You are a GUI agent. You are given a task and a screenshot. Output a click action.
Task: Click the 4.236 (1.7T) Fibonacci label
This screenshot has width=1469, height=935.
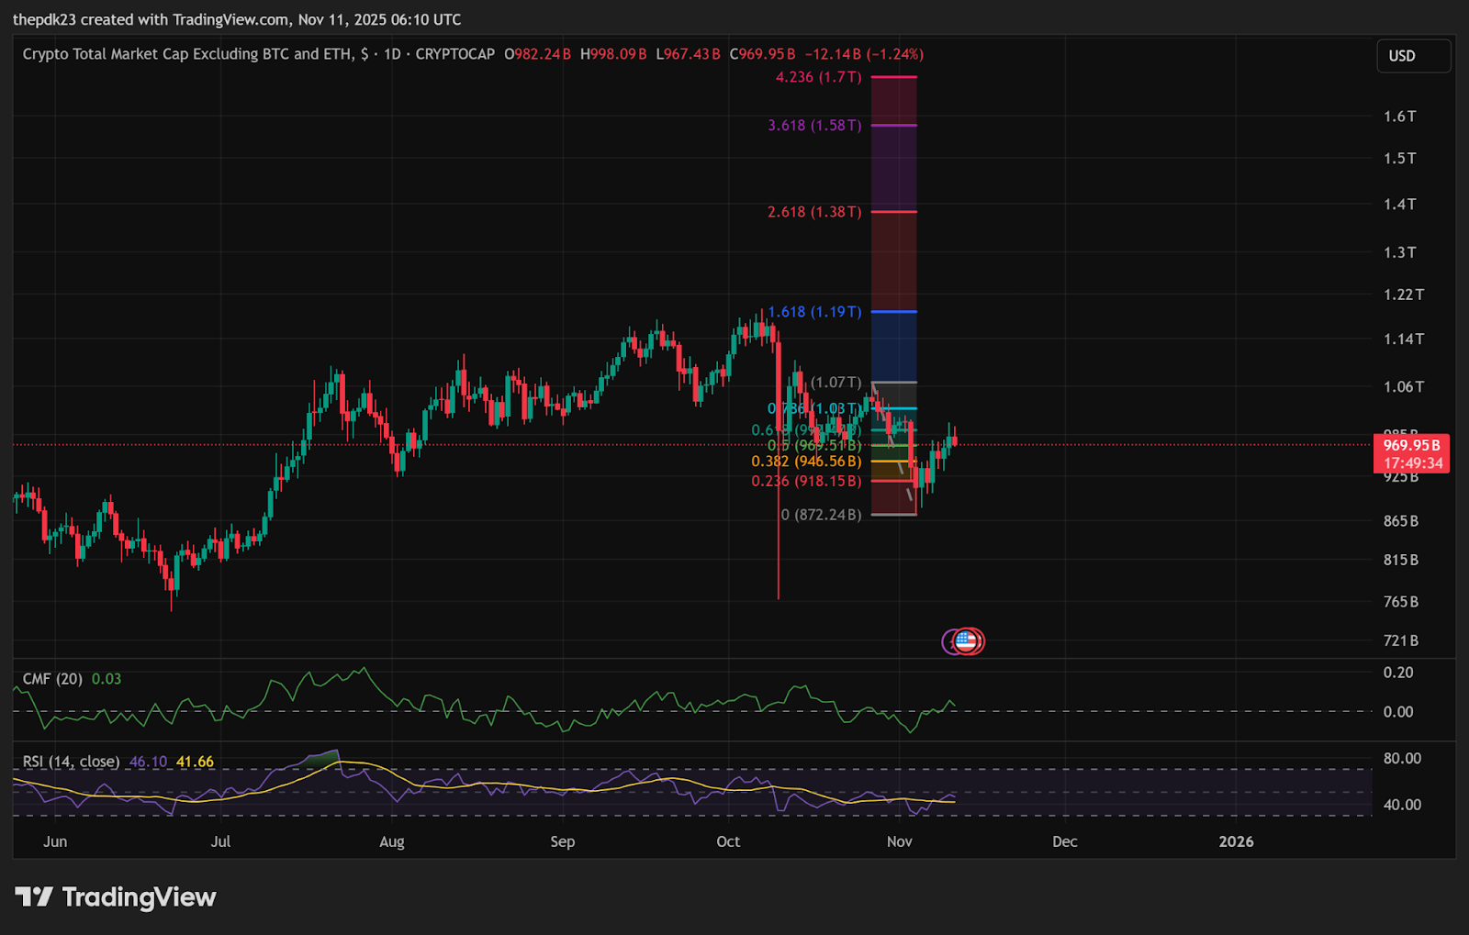[x=818, y=77]
